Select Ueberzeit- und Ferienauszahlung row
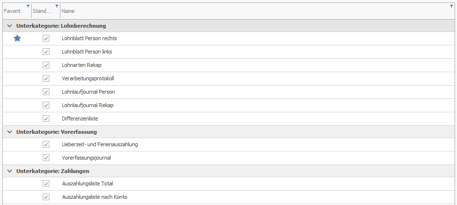Screen dimensions: 457x205 (100, 144)
